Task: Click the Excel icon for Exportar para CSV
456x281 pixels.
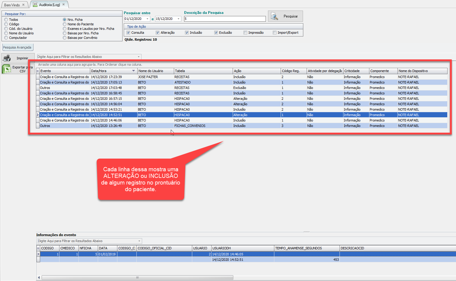Action: [6, 69]
